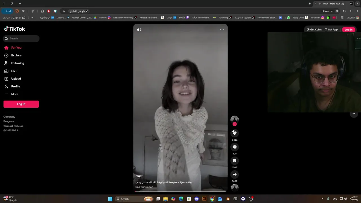
Task: Open the browser extensions puzzle icon
Action: pyautogui.click(x=42, y=11)
